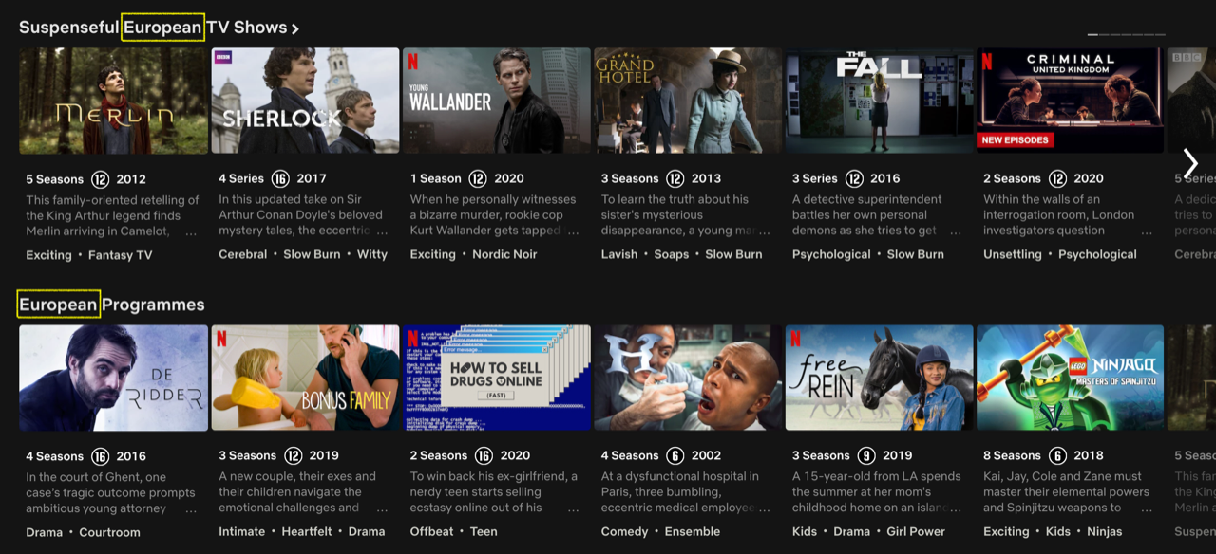
Task: Click the Netflix N logo on Criminal United Kingdom
Action: click(986, 61)
